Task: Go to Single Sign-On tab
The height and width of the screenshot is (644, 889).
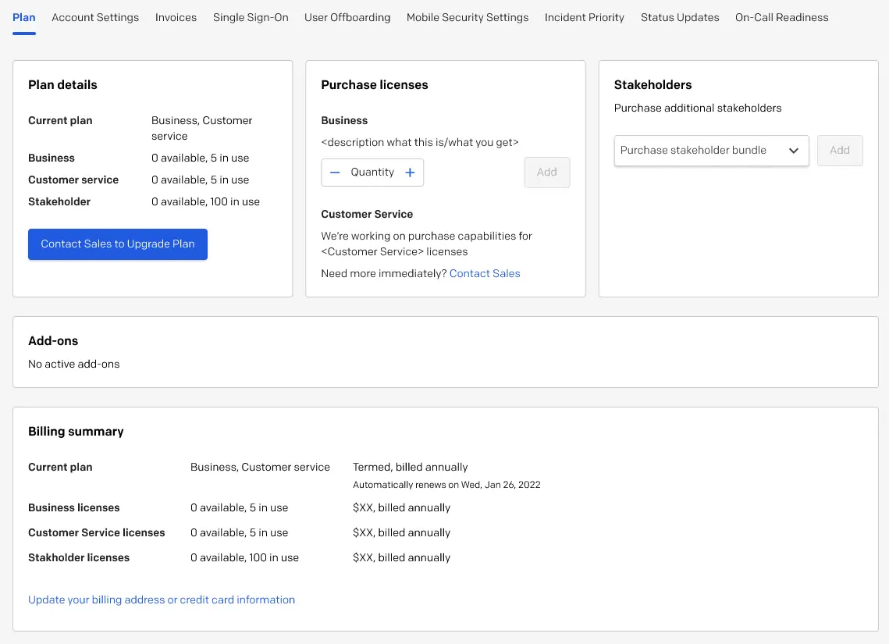Action: (x=251, y=18)
